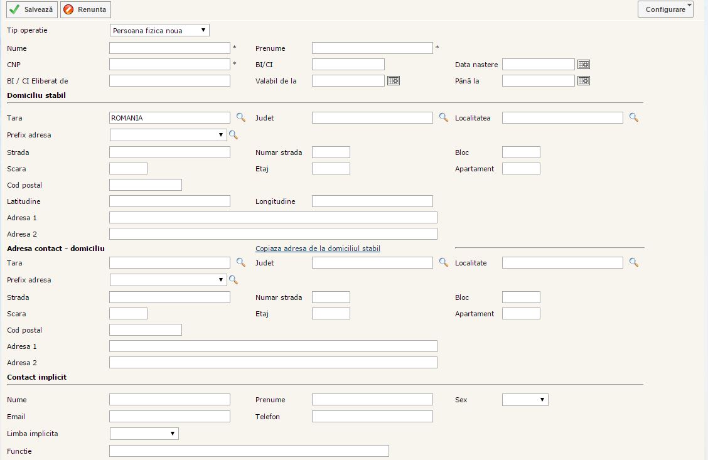Open the Data nastere calendar picker
This screenshot has width=708, height=460.
click(584, 64)
